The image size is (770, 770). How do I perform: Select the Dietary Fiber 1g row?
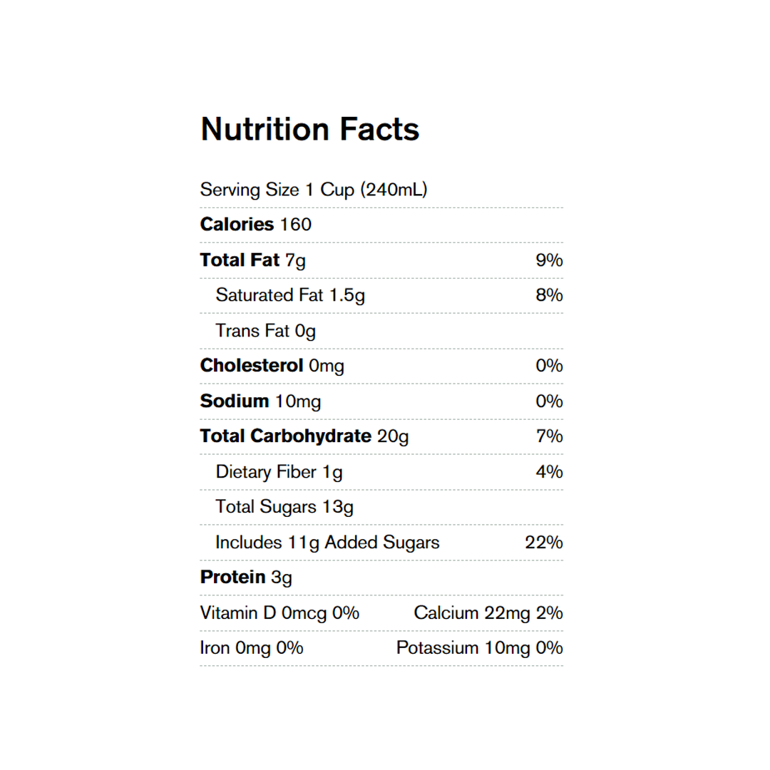point(279,472)
